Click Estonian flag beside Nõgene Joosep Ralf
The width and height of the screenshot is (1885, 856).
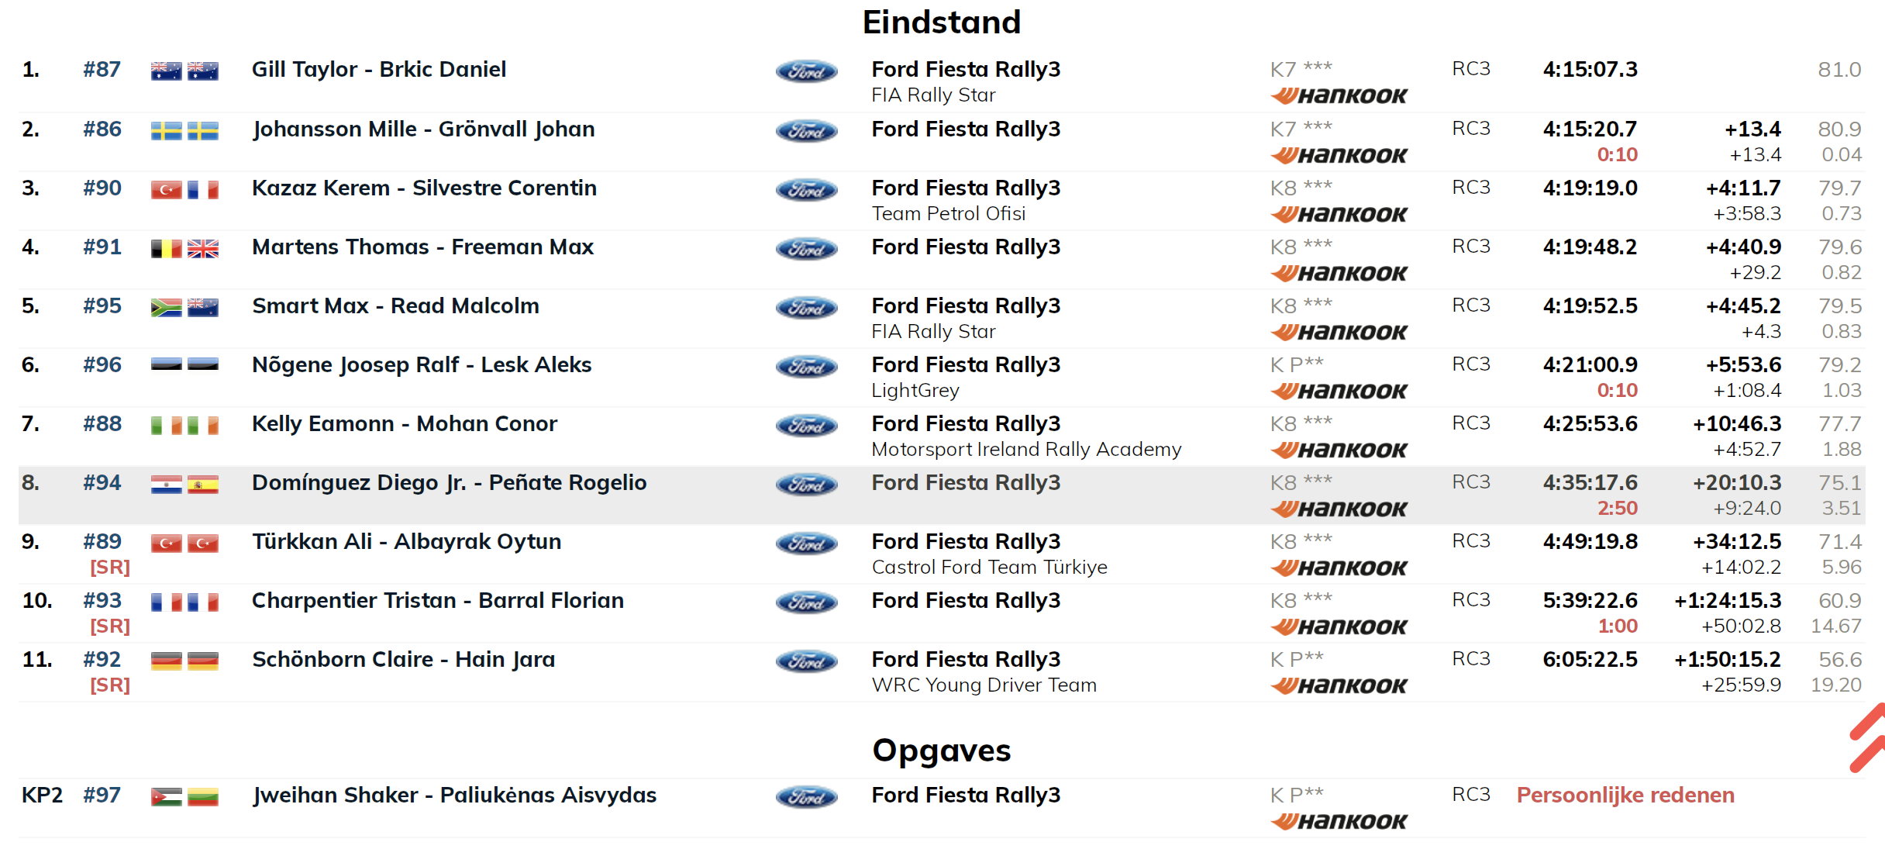[x=166, y=365]
